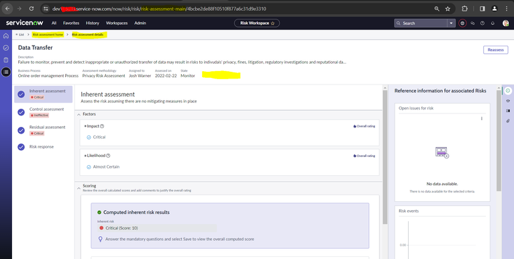Select Critical option under Impact
The image size is (514, 259).
(96, 138)
